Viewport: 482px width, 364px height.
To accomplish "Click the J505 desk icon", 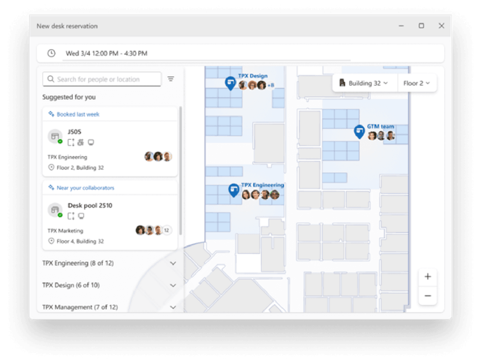I will 55,136.
